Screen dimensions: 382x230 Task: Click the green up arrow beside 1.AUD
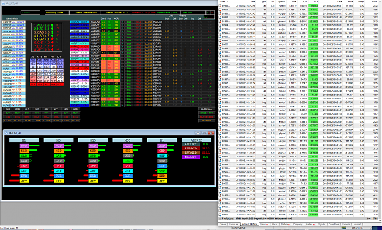point(52,25)
